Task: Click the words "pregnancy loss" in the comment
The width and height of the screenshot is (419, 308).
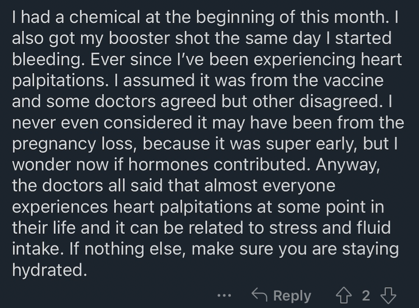Action: [x=72, y=144]
